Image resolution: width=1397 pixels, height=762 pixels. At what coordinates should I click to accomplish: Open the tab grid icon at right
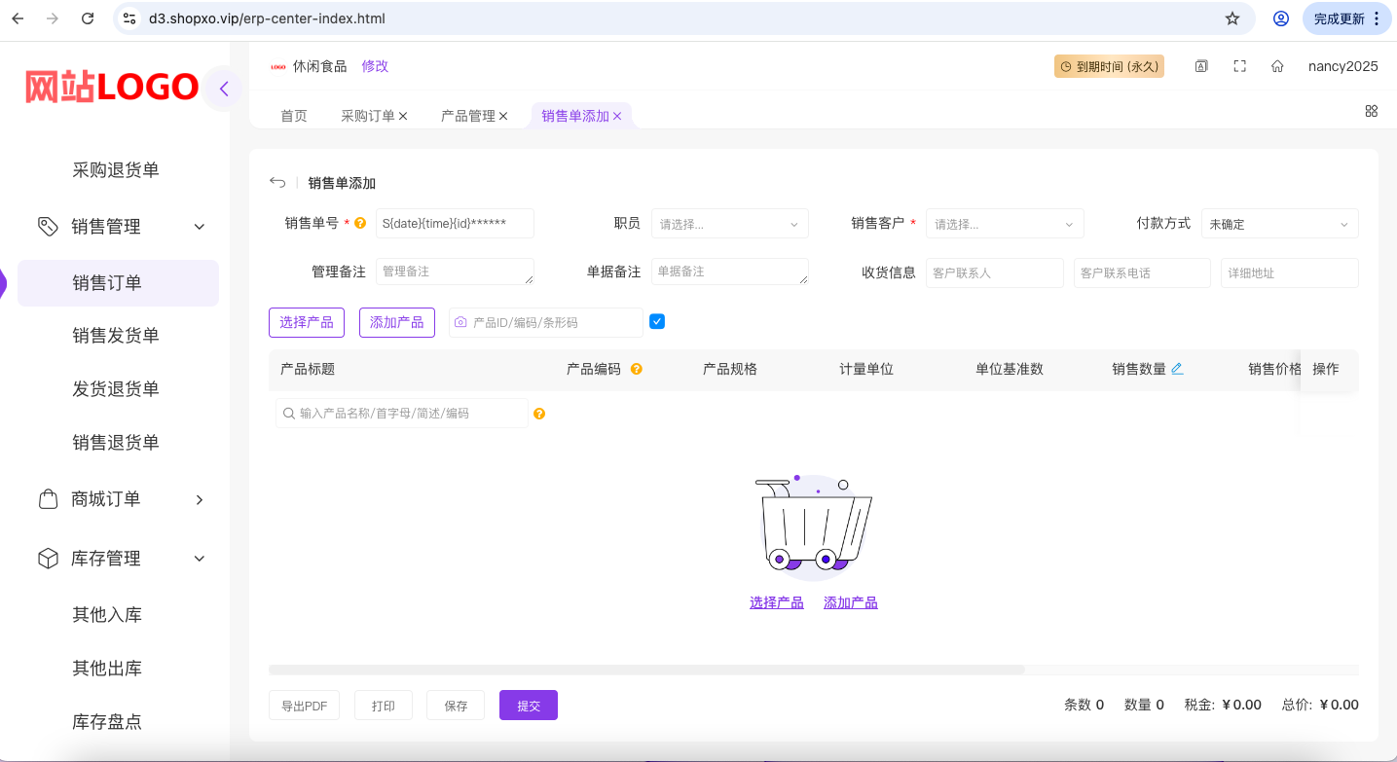point(1371,111)
